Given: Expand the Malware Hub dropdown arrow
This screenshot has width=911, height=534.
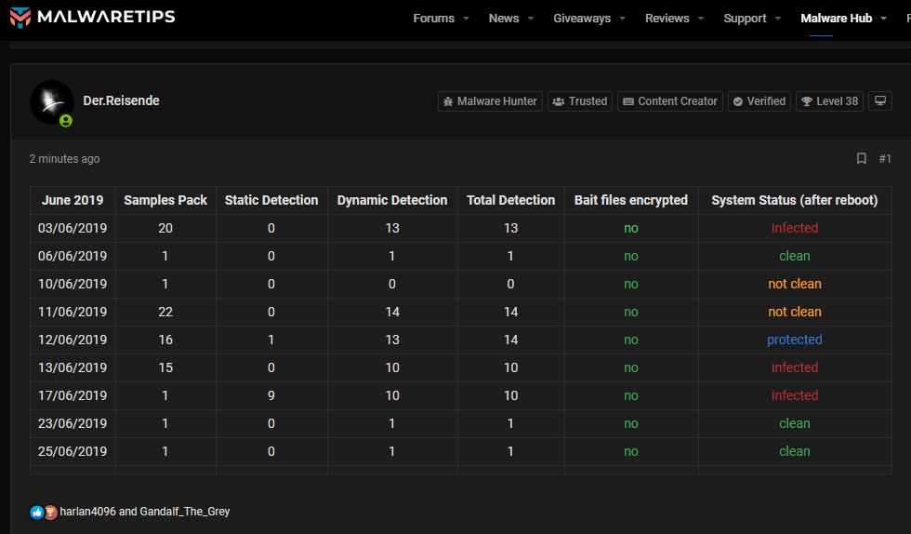Looking at the screenshot, I should click(x=884, y=19).
